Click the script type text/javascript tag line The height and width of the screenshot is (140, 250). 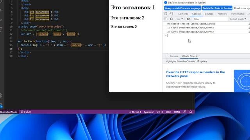pos(41,26)
